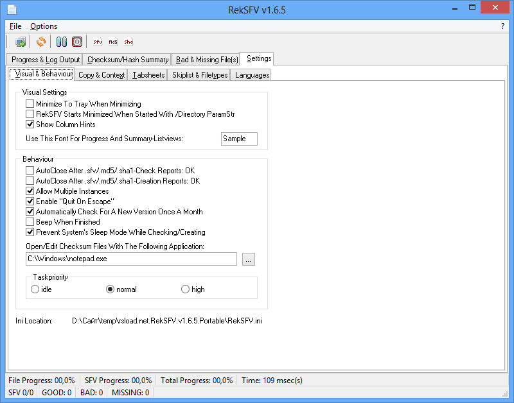Create an MD5 file via md5 icon
Viewport: 514px width, 403px height.
[113, 42]
